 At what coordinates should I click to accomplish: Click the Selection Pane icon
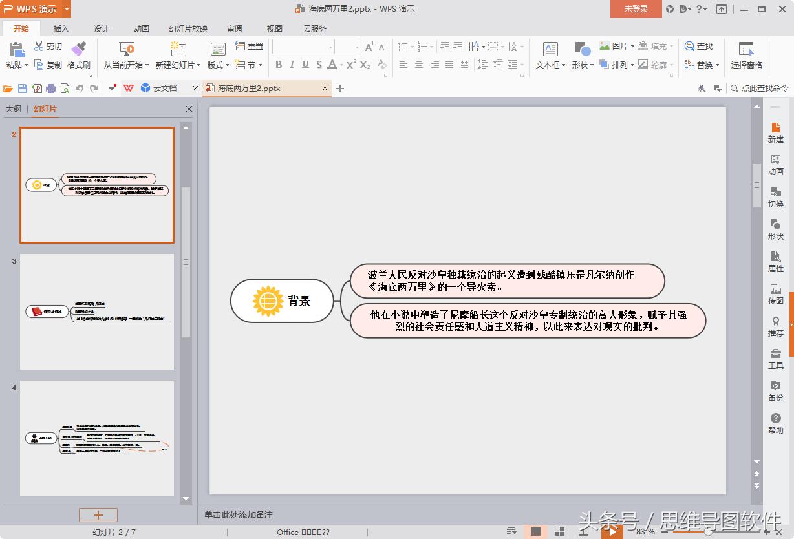click(747, 56)
